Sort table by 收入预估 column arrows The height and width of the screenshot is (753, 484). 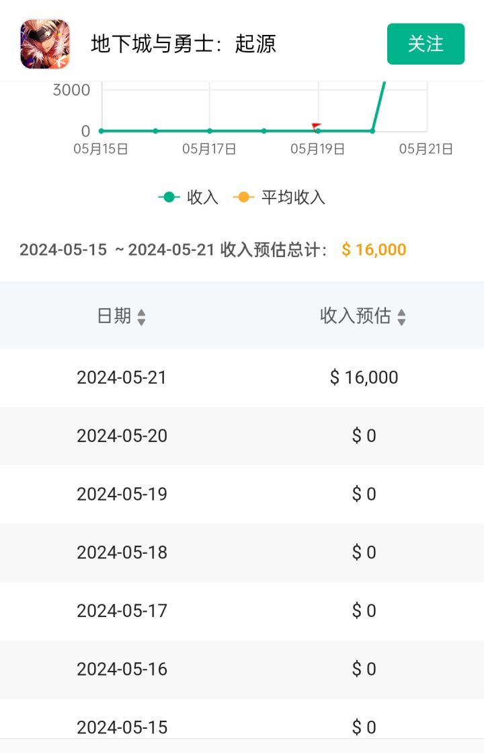401,317
